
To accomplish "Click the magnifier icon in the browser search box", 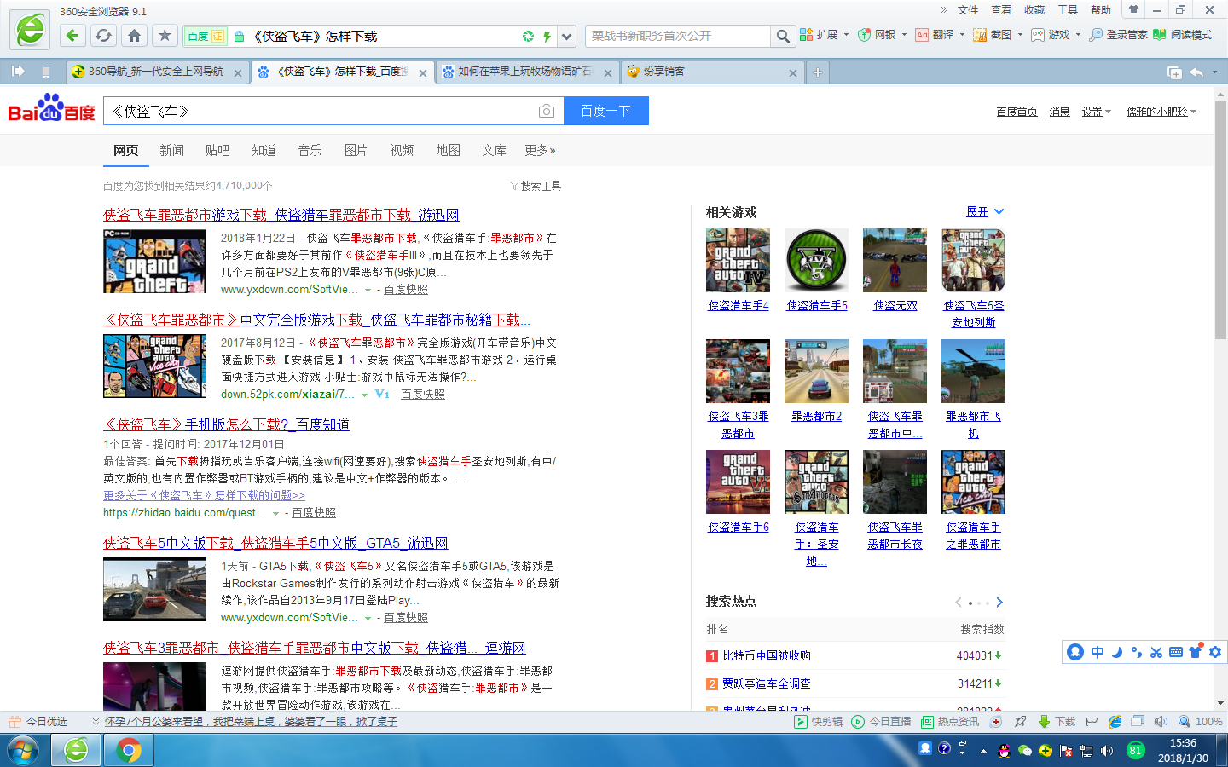I will point(782,36).
